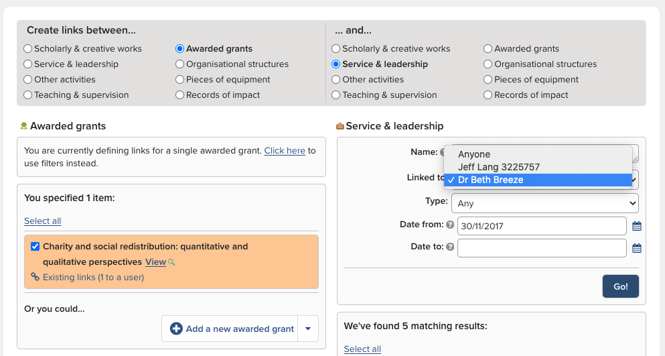
Task: Choose Anyone option in dropdown list
Action: coord(474,154)
